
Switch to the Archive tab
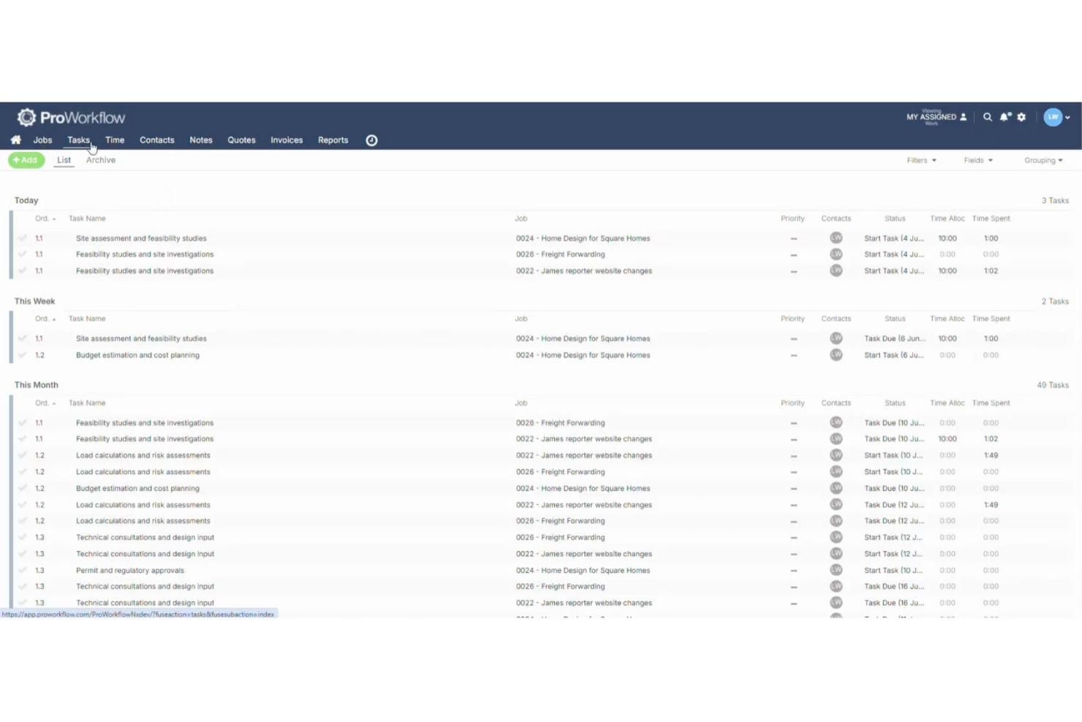100,159
